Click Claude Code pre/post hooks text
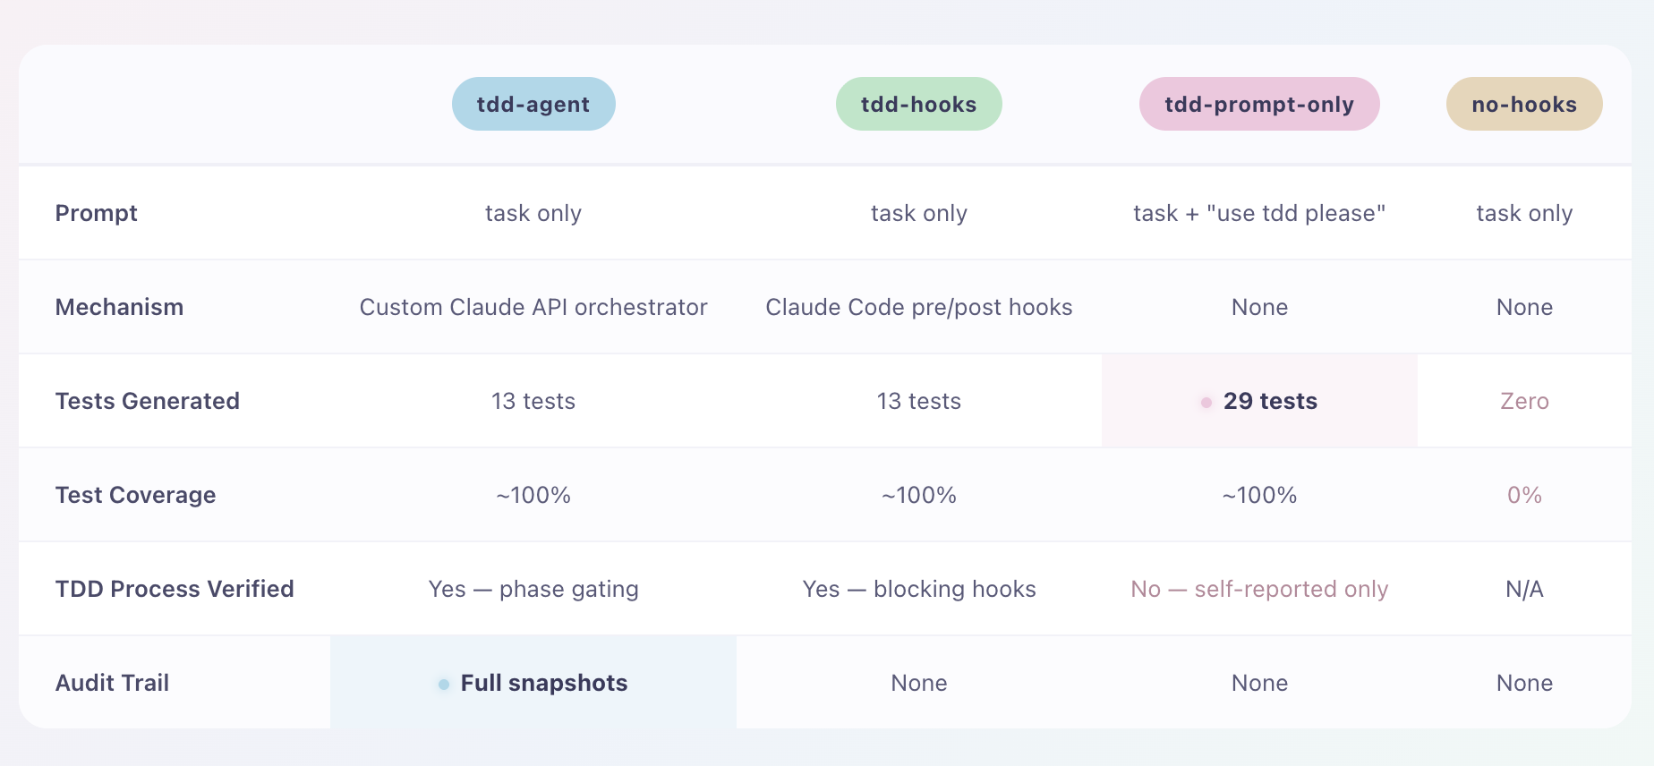 918,307
